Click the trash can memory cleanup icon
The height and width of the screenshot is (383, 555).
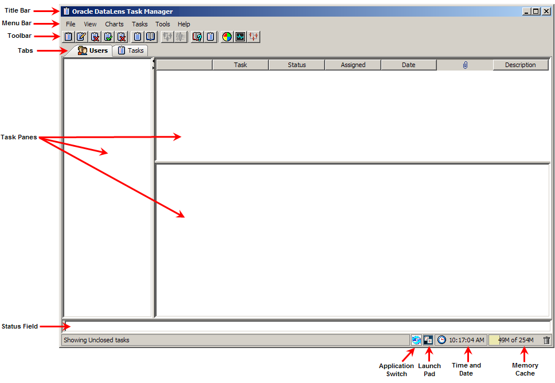(x=546, y=340)
